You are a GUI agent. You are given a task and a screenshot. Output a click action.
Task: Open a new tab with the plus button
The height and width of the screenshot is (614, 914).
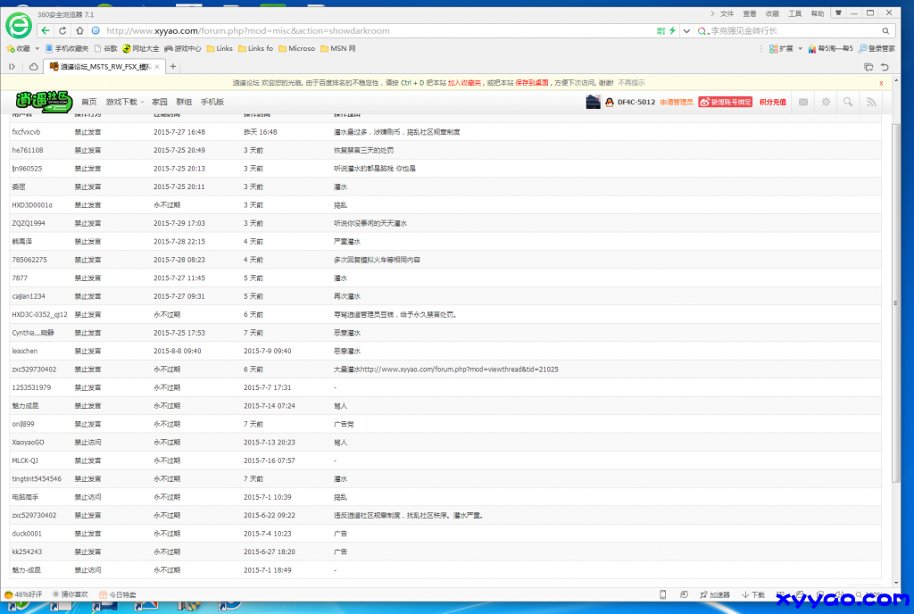click(x=173, y=67)
